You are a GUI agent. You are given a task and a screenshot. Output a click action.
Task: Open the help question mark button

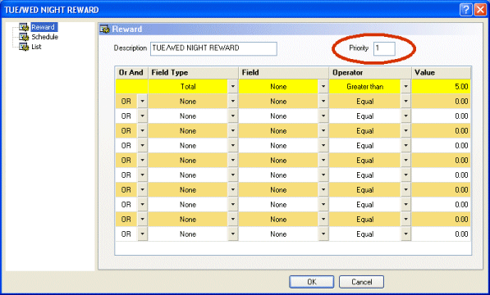pos(465,10)
